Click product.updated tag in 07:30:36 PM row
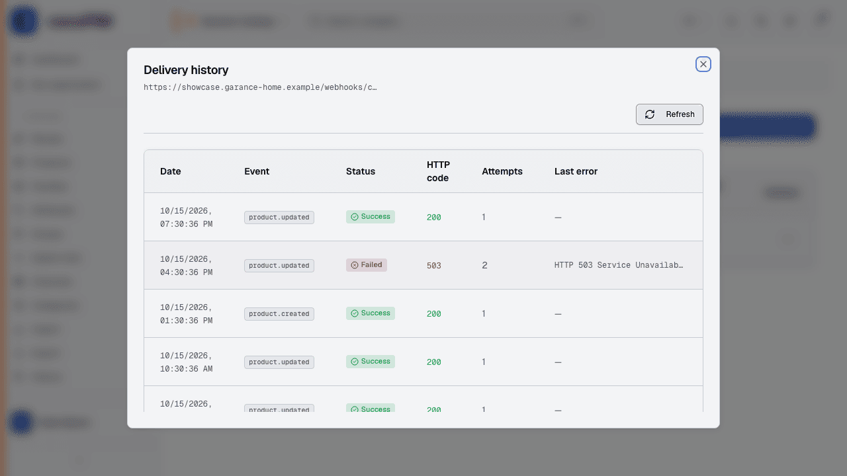 click(279, 218)
